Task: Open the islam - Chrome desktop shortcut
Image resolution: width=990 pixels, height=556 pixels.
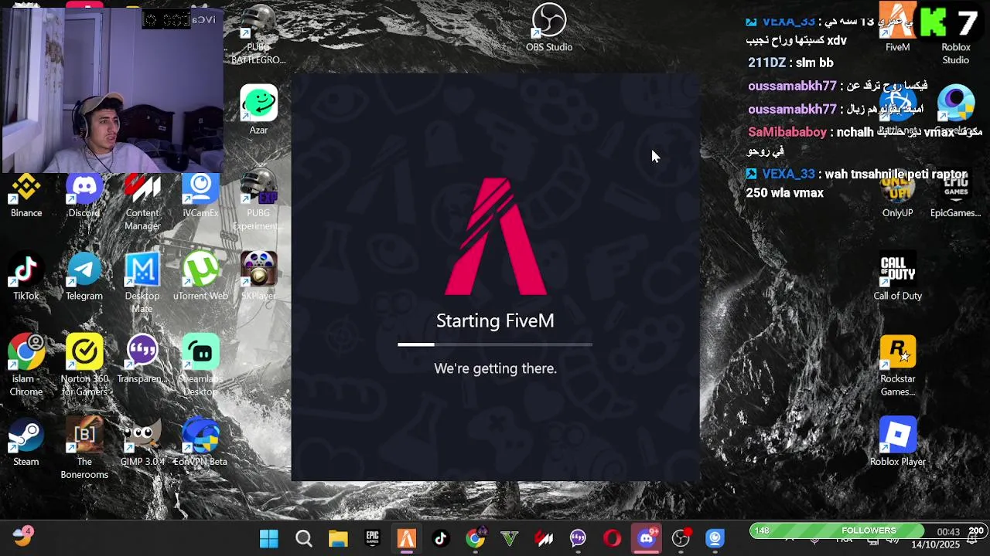Action: (26, 366)
